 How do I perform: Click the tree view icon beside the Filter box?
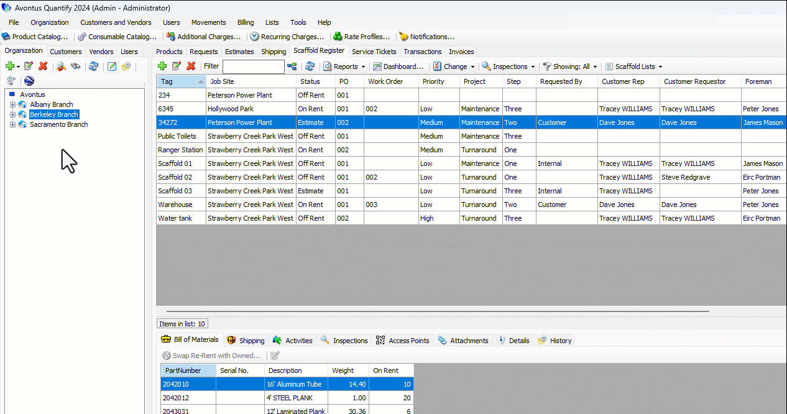point(292,67)
